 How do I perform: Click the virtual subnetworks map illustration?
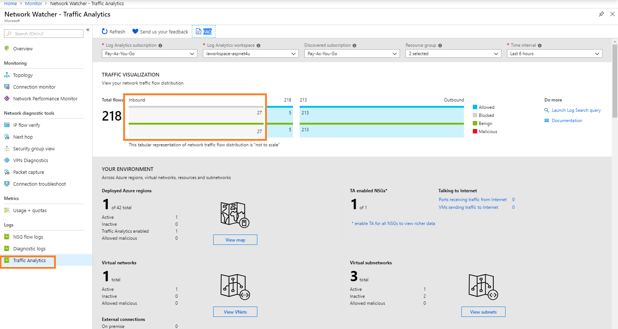click(x=483, y=287)
